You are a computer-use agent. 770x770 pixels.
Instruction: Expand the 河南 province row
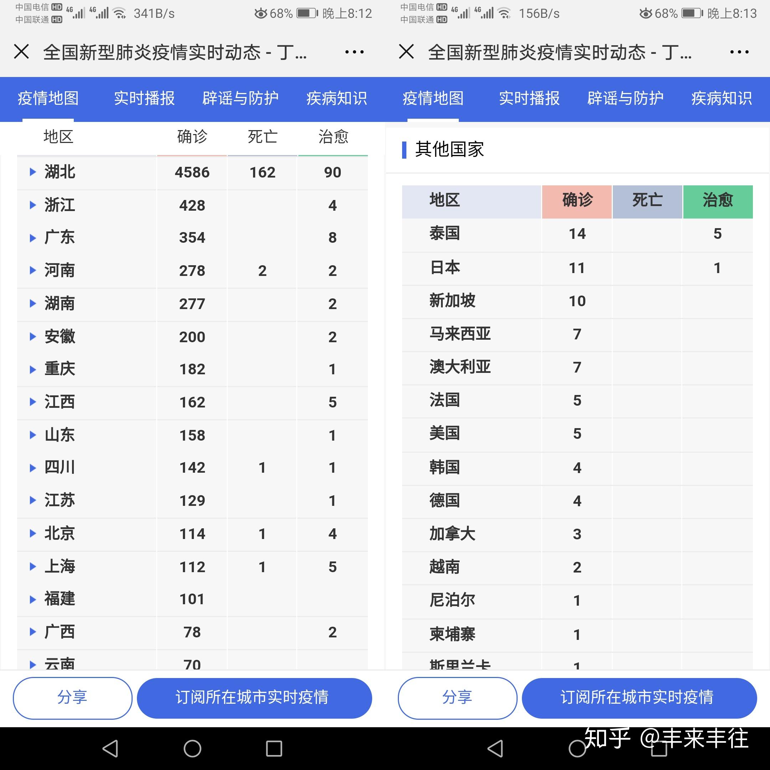click(33, 271)
